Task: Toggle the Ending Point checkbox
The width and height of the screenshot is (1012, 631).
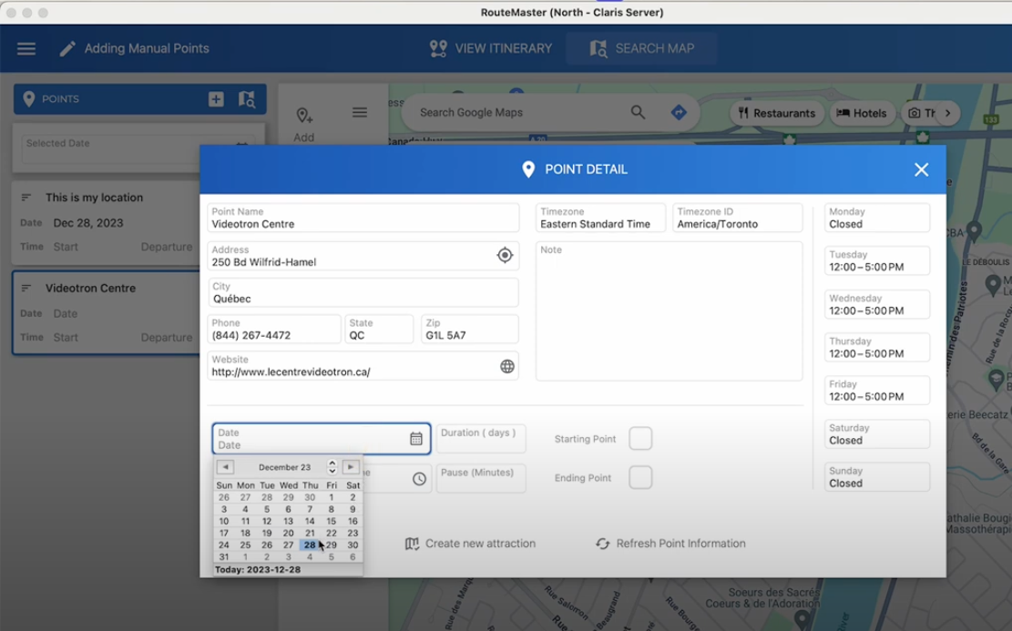Action: pos(640,477)
